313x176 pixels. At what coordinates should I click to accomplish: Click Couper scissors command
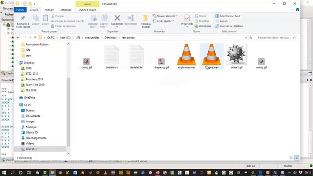click(58, 16)
